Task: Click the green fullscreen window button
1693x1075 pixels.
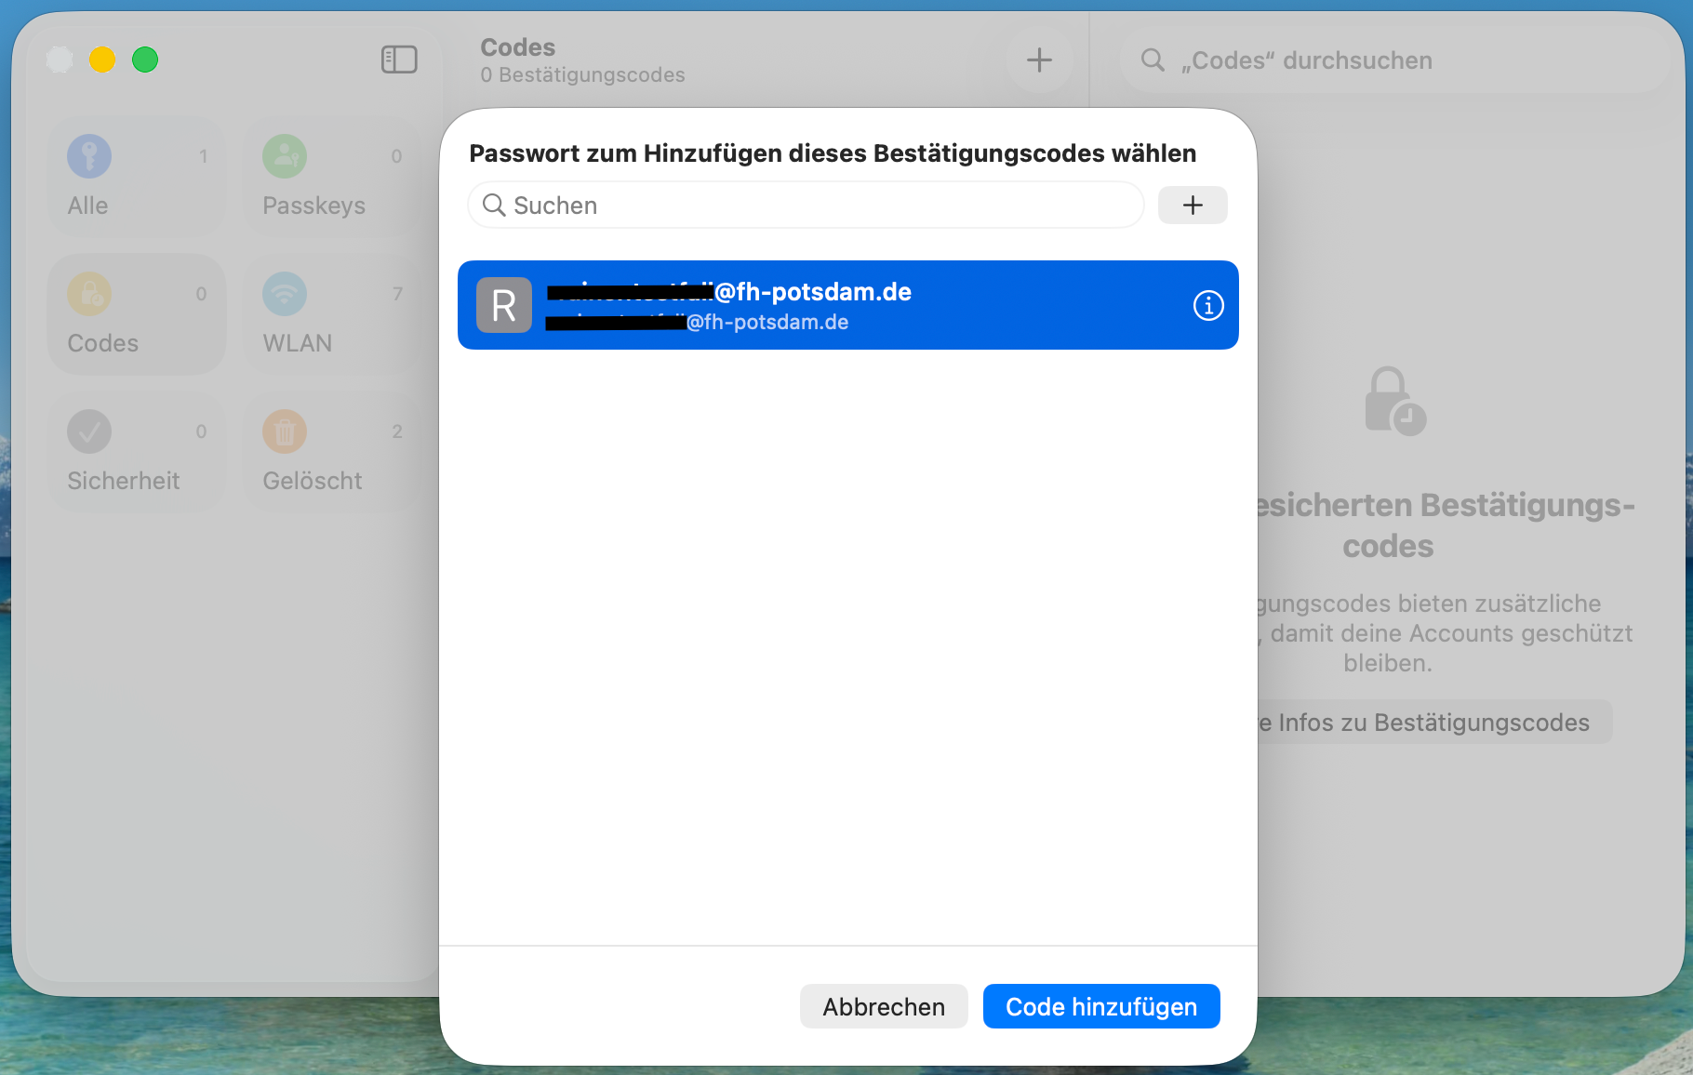Action: tap(145, 60)
